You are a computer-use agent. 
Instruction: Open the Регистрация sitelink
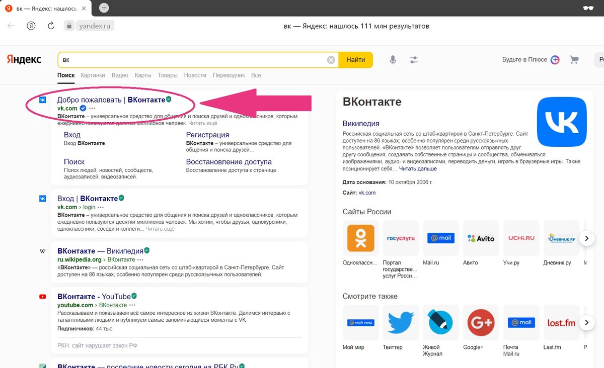207,135
